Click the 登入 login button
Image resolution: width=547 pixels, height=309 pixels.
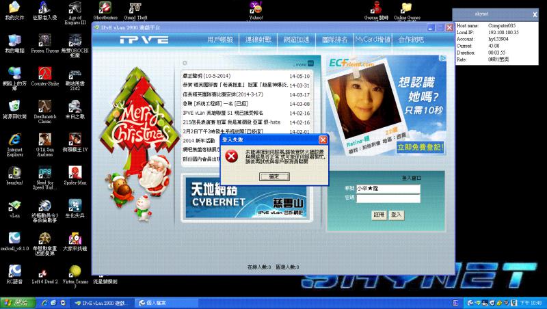(x=396, y=215)
